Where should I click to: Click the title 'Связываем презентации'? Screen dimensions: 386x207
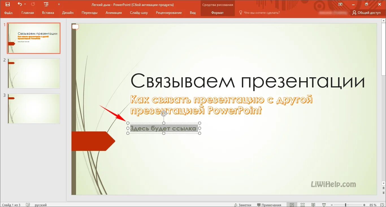pos(248,82)
